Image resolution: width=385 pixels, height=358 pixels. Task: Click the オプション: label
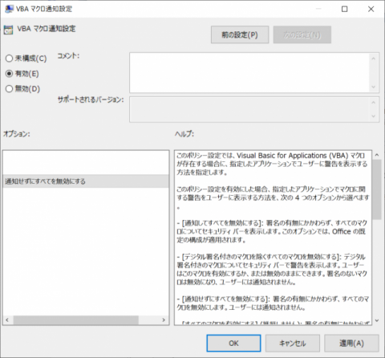tap(17, 134)
